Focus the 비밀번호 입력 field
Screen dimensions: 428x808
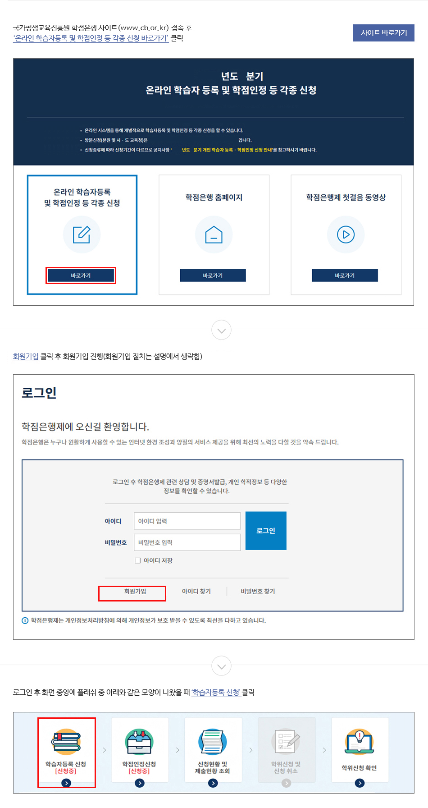187,542
